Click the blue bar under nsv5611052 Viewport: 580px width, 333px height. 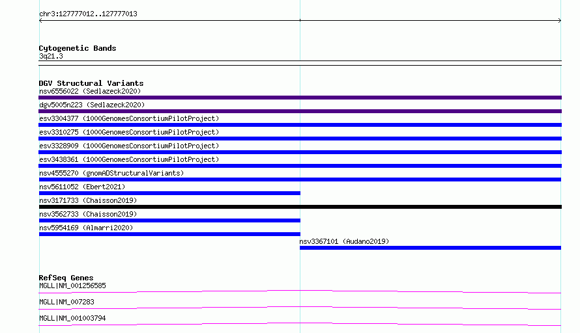coord(169,193)
